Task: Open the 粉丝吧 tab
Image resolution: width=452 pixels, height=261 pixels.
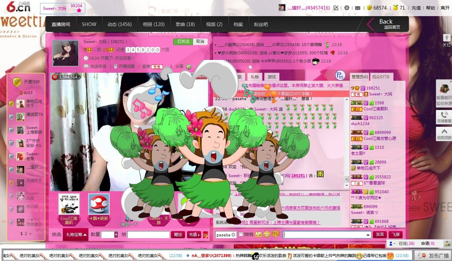Action: [261, 24]
